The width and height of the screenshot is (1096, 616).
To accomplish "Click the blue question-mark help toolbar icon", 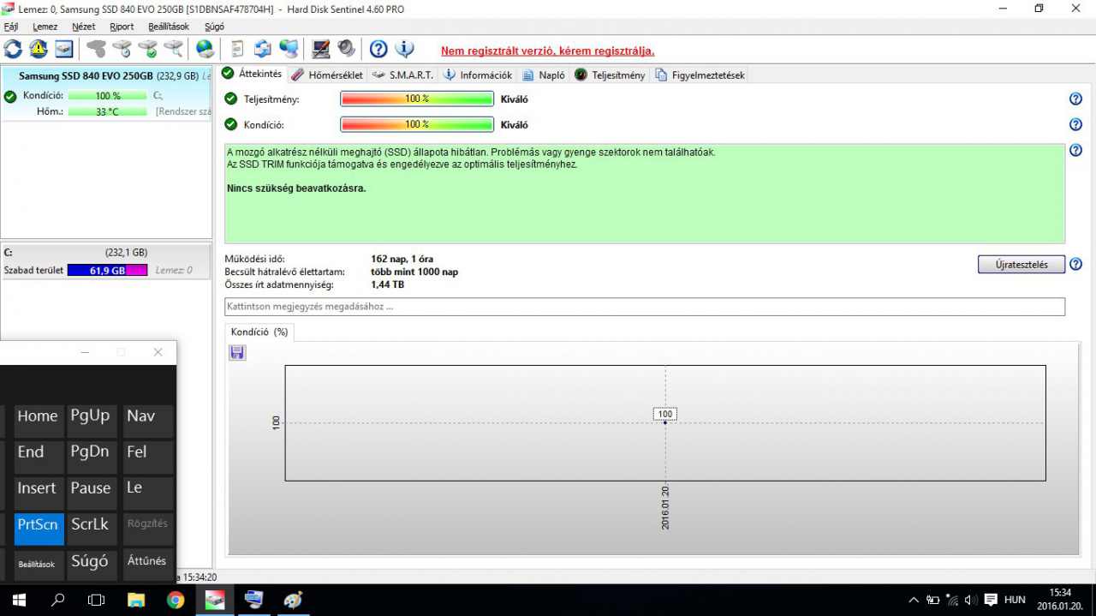I will coord(378,49).
